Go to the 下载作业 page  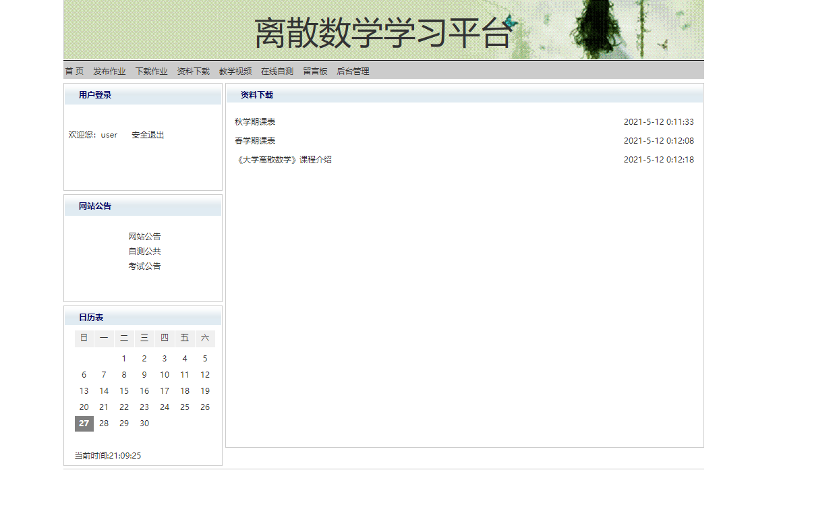(x=151, y=71)
